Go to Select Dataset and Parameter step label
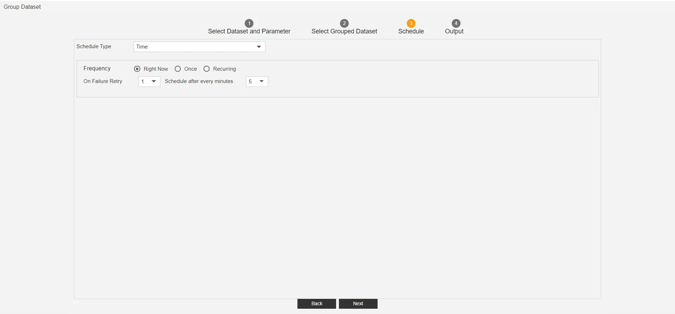Screen dimensions: 675x314 tap(249, 31)
